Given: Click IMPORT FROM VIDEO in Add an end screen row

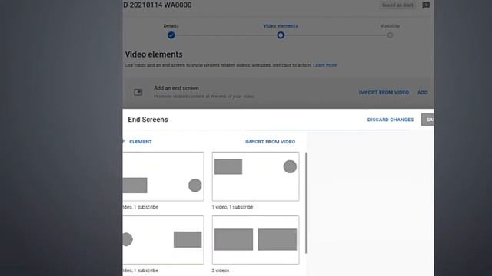Looking at the screenshot, I should click(x=384, y=92).
